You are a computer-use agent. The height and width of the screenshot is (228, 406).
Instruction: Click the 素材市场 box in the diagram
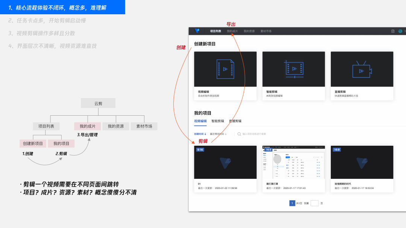[x=144, y=126]
